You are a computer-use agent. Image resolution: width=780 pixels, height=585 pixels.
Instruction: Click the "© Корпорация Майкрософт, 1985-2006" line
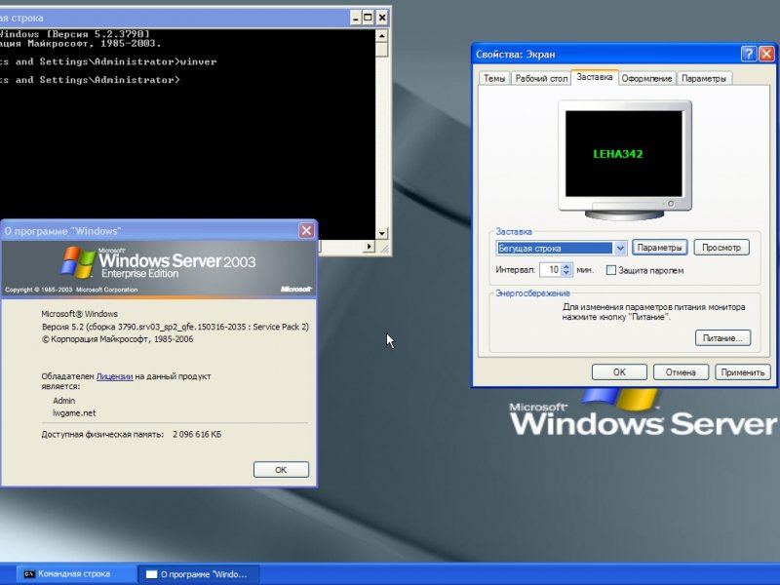pyautogui.click(x=117, y=339)
